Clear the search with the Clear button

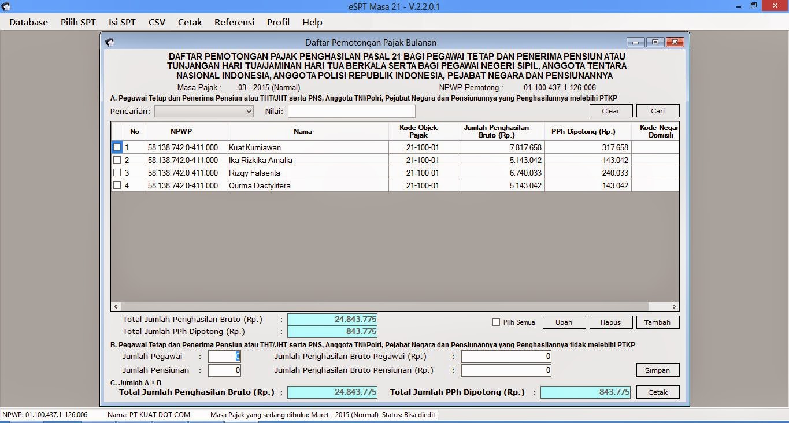coord(610,110)
